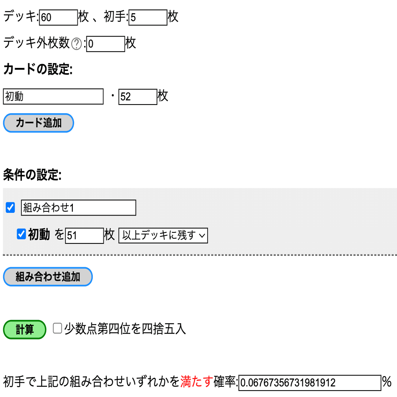Click the probability result field
The image size is (397, 397).
(309, 383)
